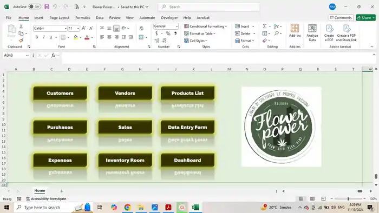Toggle Wrap Text button
Screen dimensions: 379x213
(141, 28)
